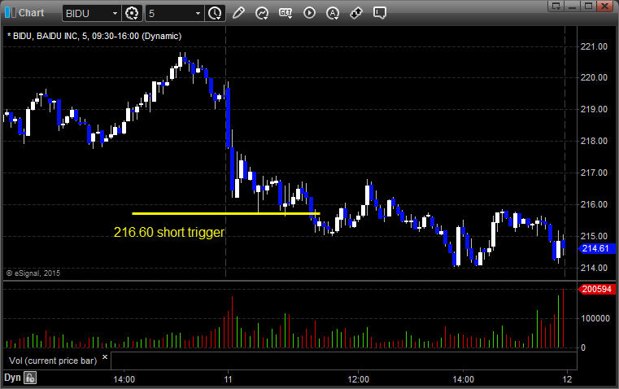Click the Chart window link indicator

click(x=11, y=13)
